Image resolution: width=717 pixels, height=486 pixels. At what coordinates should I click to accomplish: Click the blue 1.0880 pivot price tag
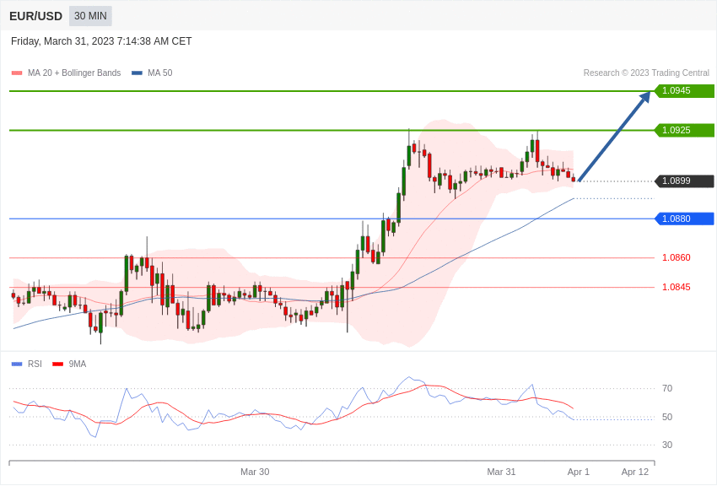(x=684, y=219)
